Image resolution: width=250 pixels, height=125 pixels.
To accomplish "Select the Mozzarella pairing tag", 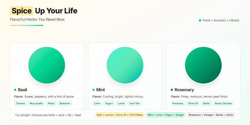I will coord(36,103).
